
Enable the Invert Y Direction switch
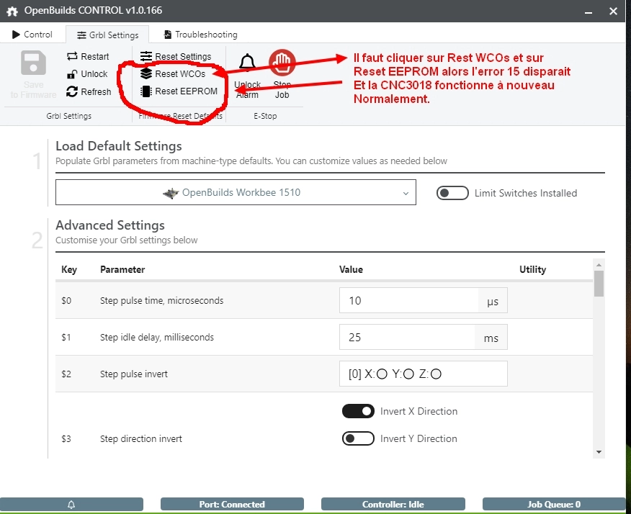pyautogui.click(x=358, y=438)
